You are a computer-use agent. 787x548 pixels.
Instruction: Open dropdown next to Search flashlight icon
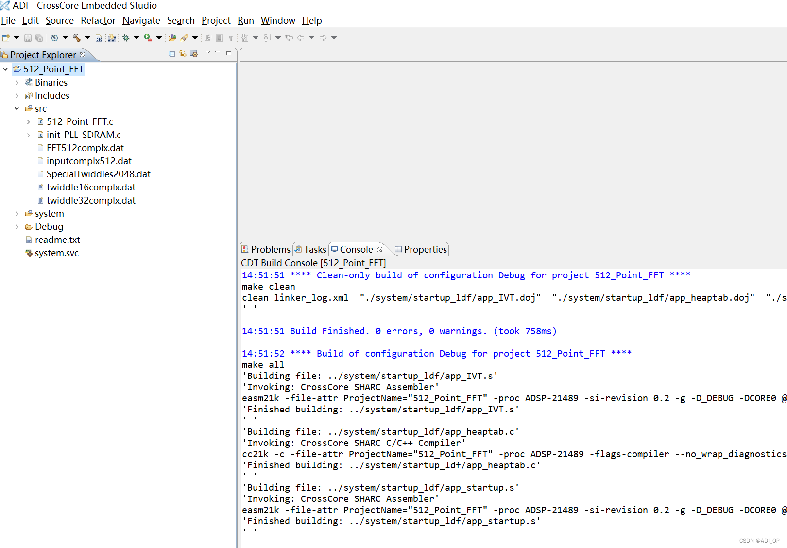195,38
